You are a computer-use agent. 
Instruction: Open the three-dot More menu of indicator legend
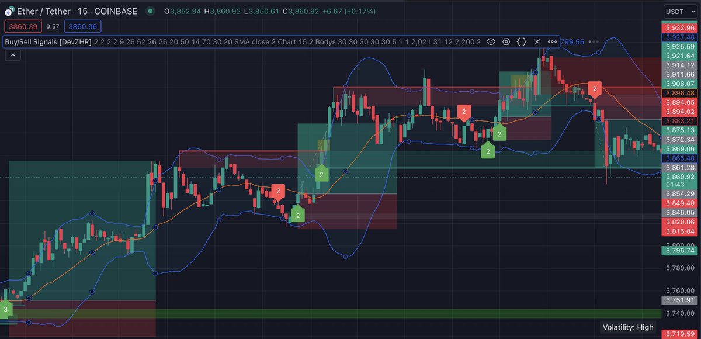pos(552,41)
